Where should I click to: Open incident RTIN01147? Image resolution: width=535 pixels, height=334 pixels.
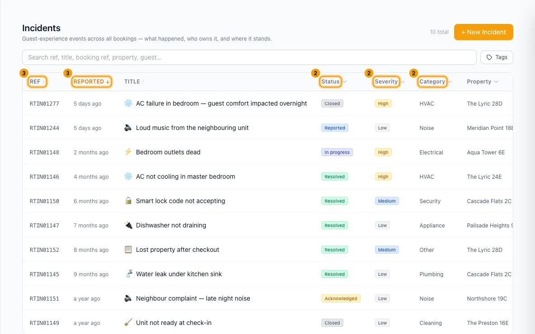tap(44, 226)
